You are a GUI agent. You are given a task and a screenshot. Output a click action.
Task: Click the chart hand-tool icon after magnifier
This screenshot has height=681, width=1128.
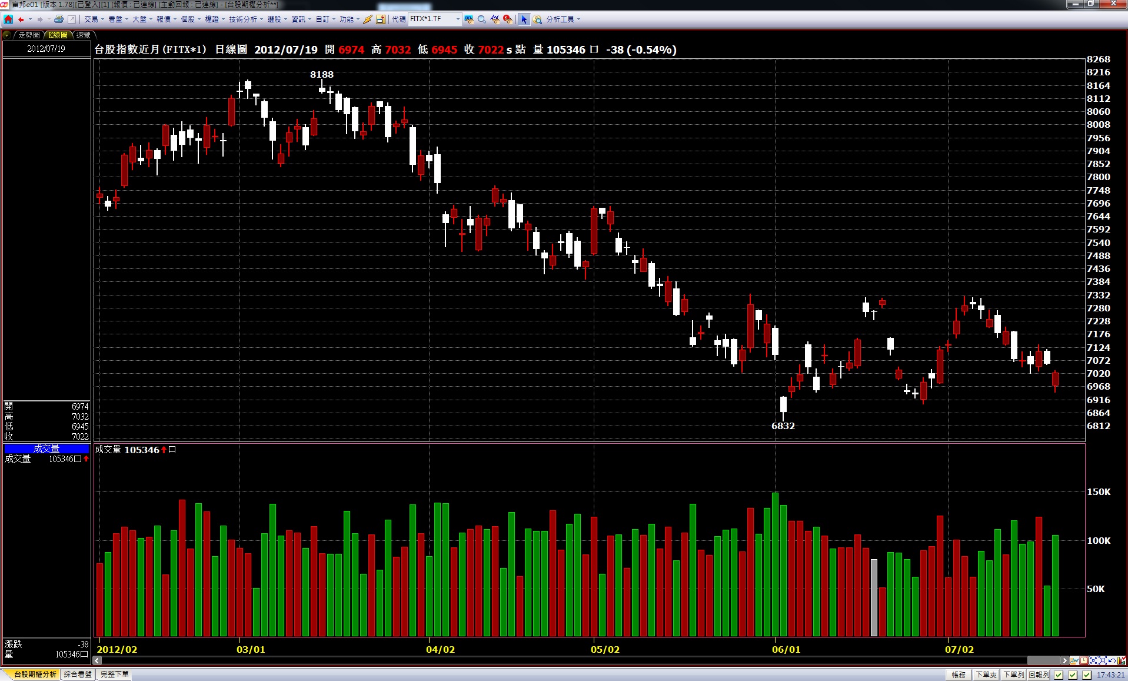pyautogui.click(x=495, y=19)
